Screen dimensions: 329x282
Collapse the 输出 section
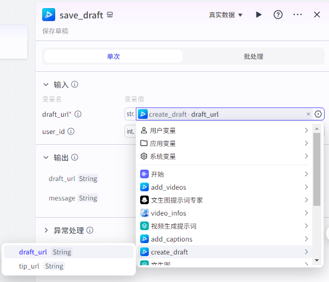coord(46,157)
